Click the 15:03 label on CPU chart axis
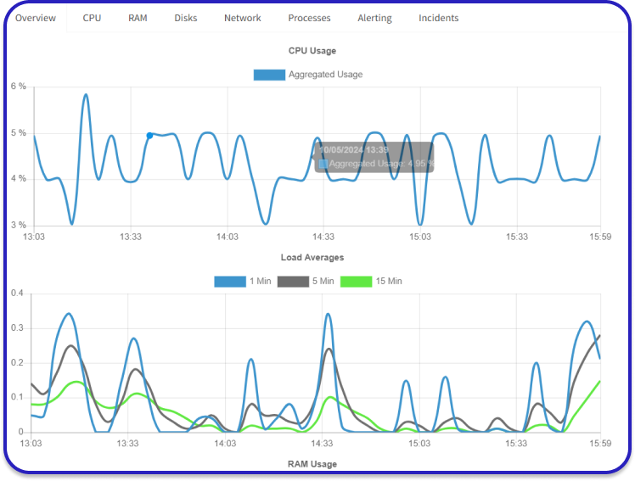The image size is (635, 481). point(420,238)
